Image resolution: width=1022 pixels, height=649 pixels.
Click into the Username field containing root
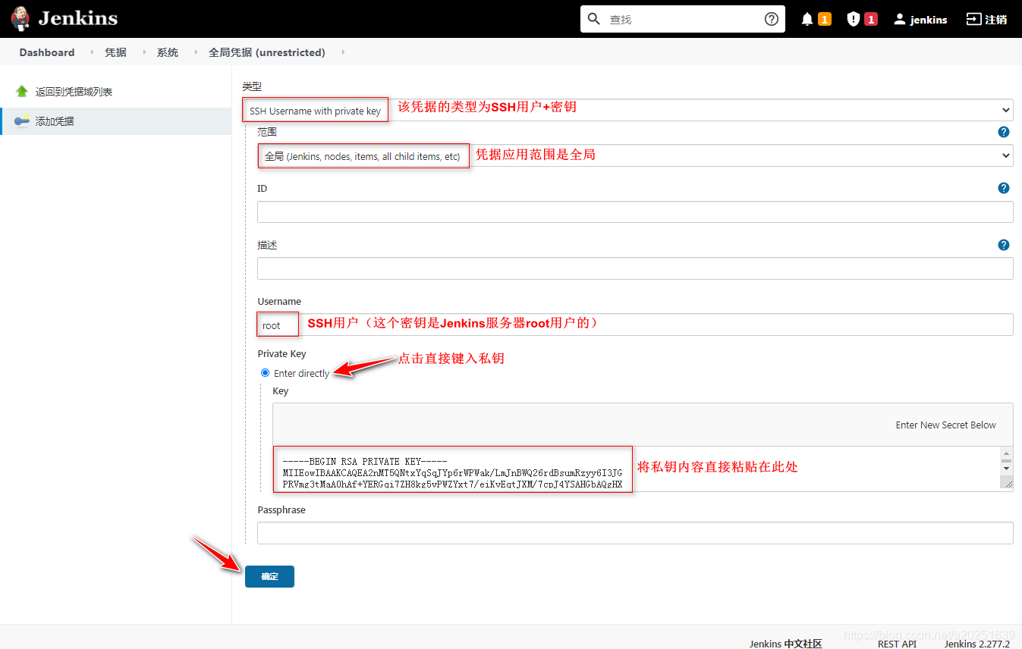pos(635,324)
